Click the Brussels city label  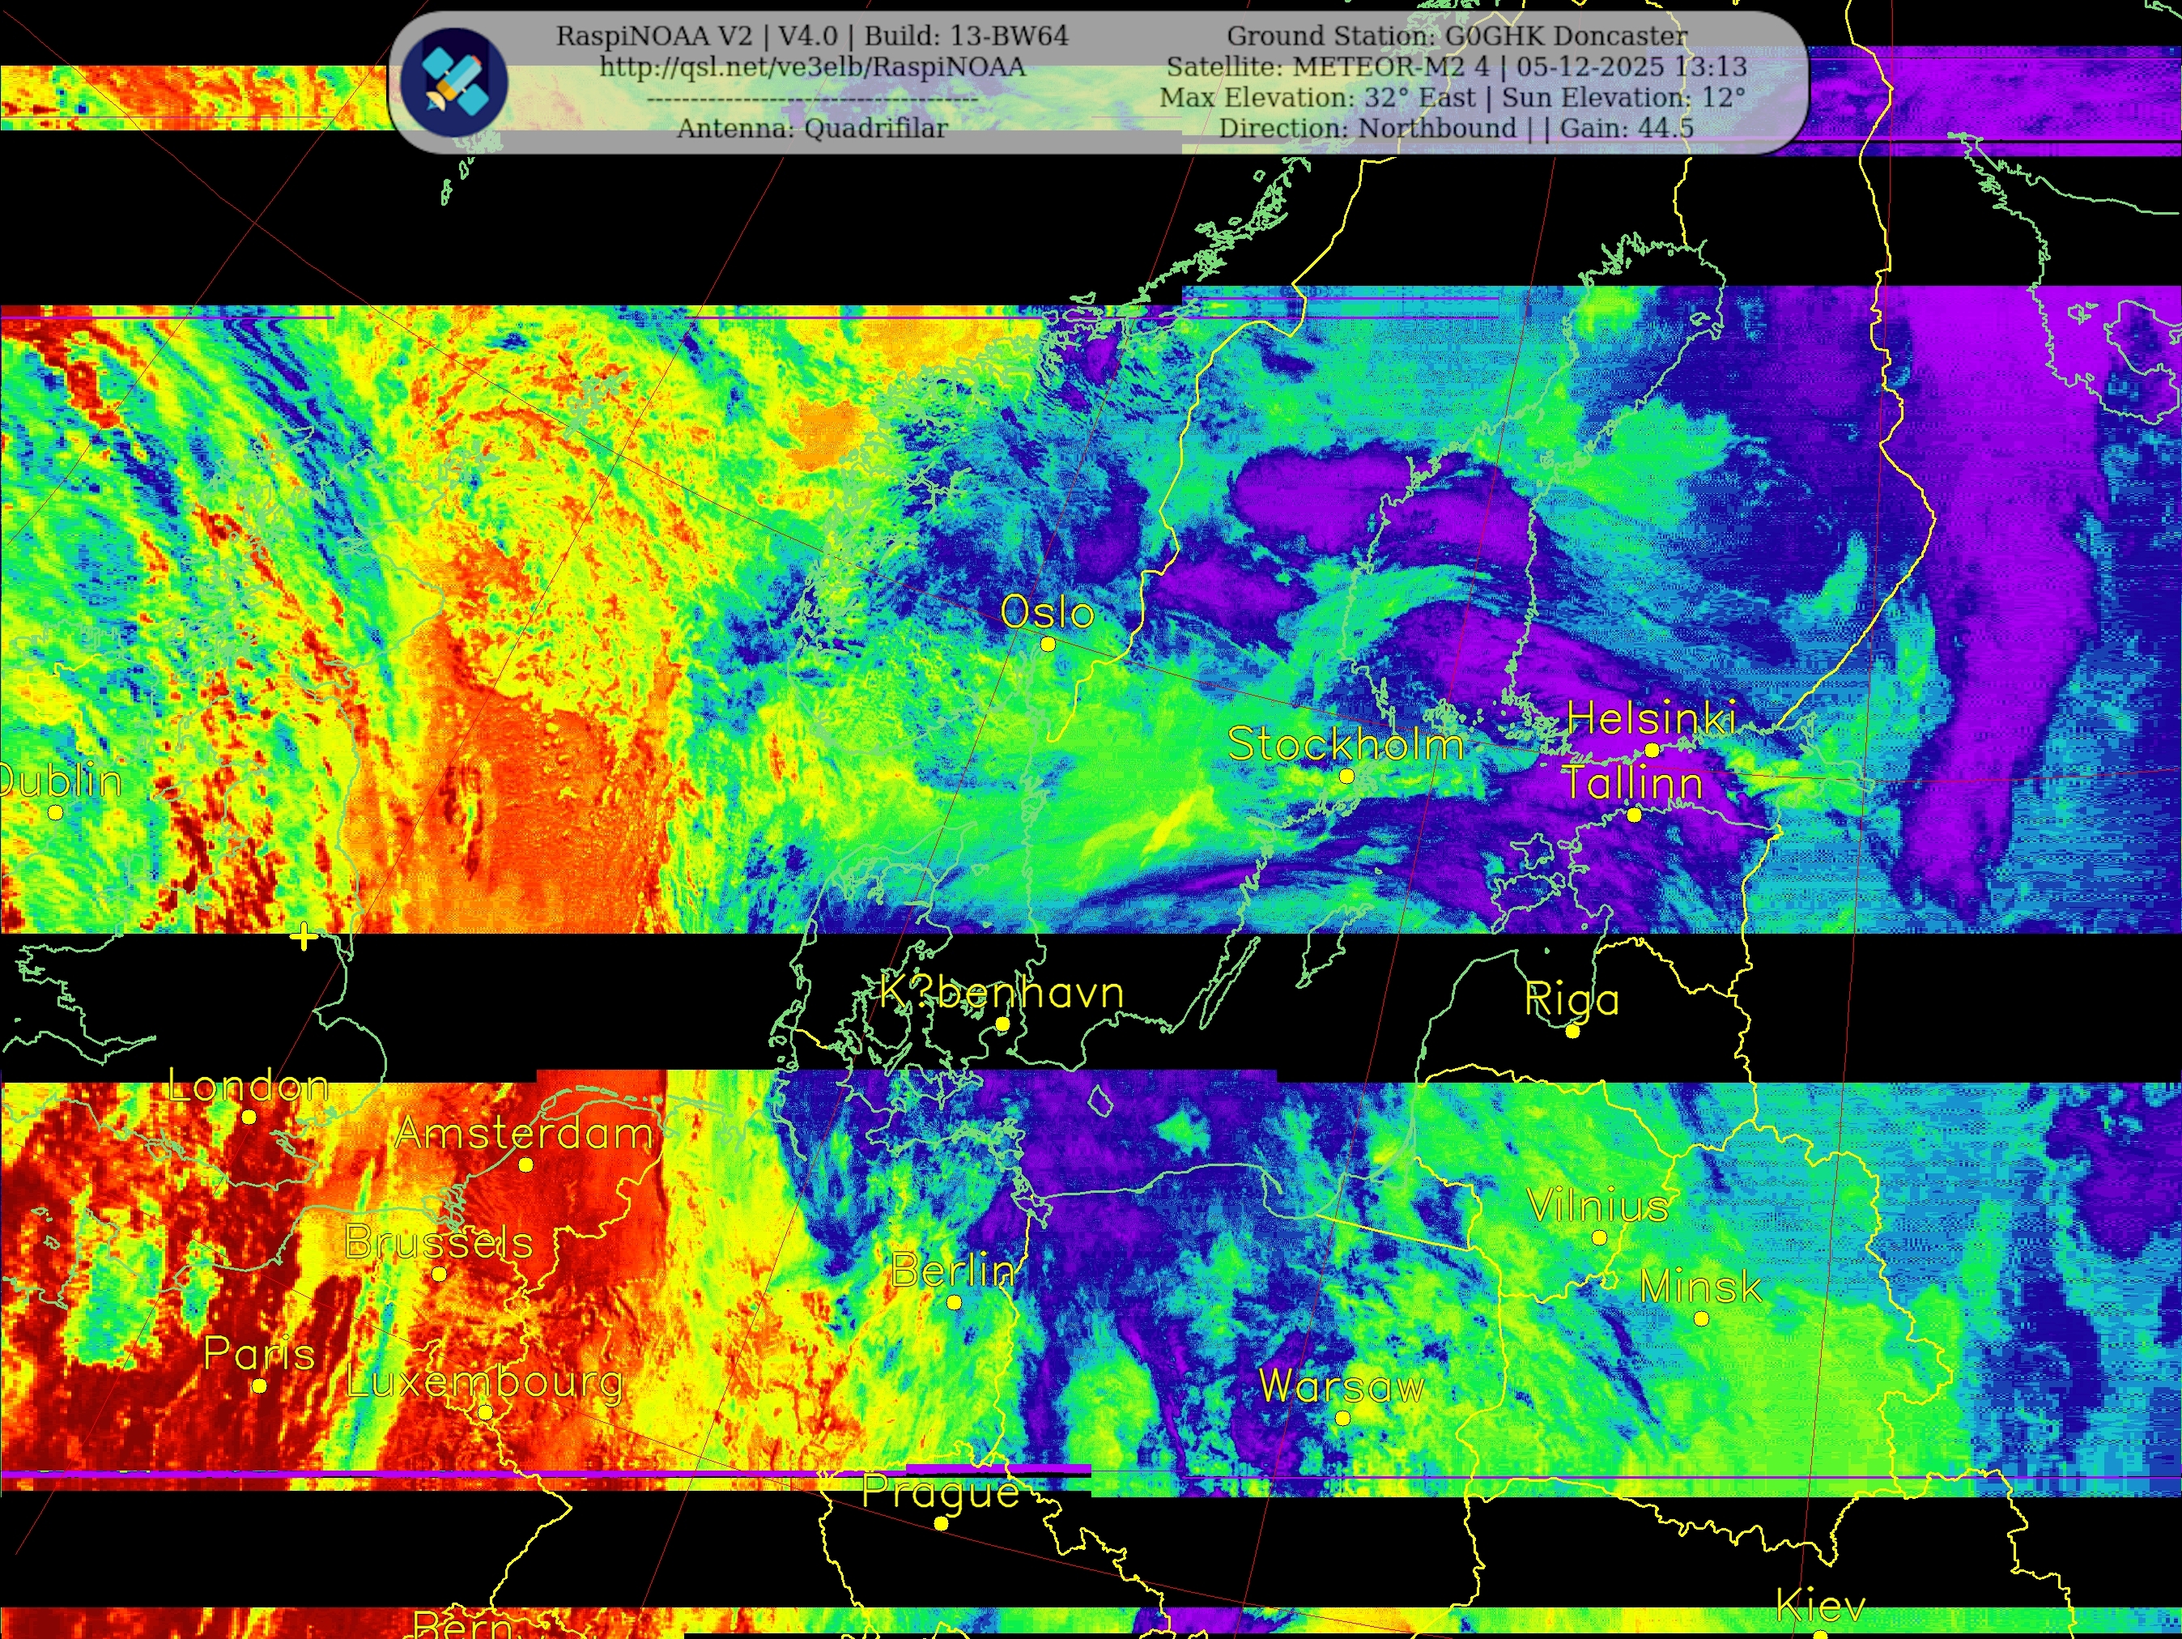[x=439, y=1242]
